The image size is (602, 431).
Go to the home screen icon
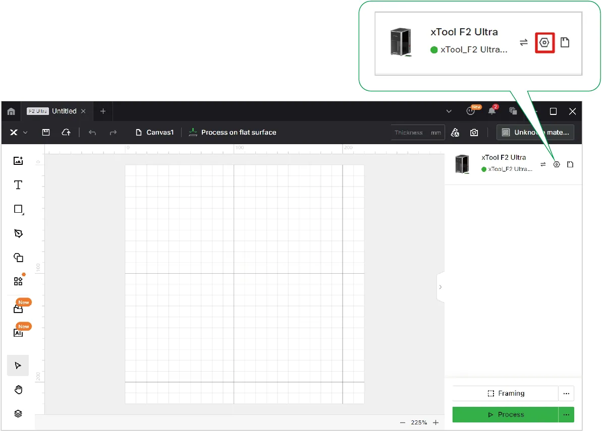pyautogui.click(x=11, y=111)
